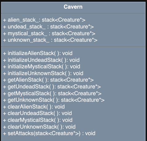Select the mystical_stack_ attribute row
This screenshot has width=147, height=141.
pos(49,33)
